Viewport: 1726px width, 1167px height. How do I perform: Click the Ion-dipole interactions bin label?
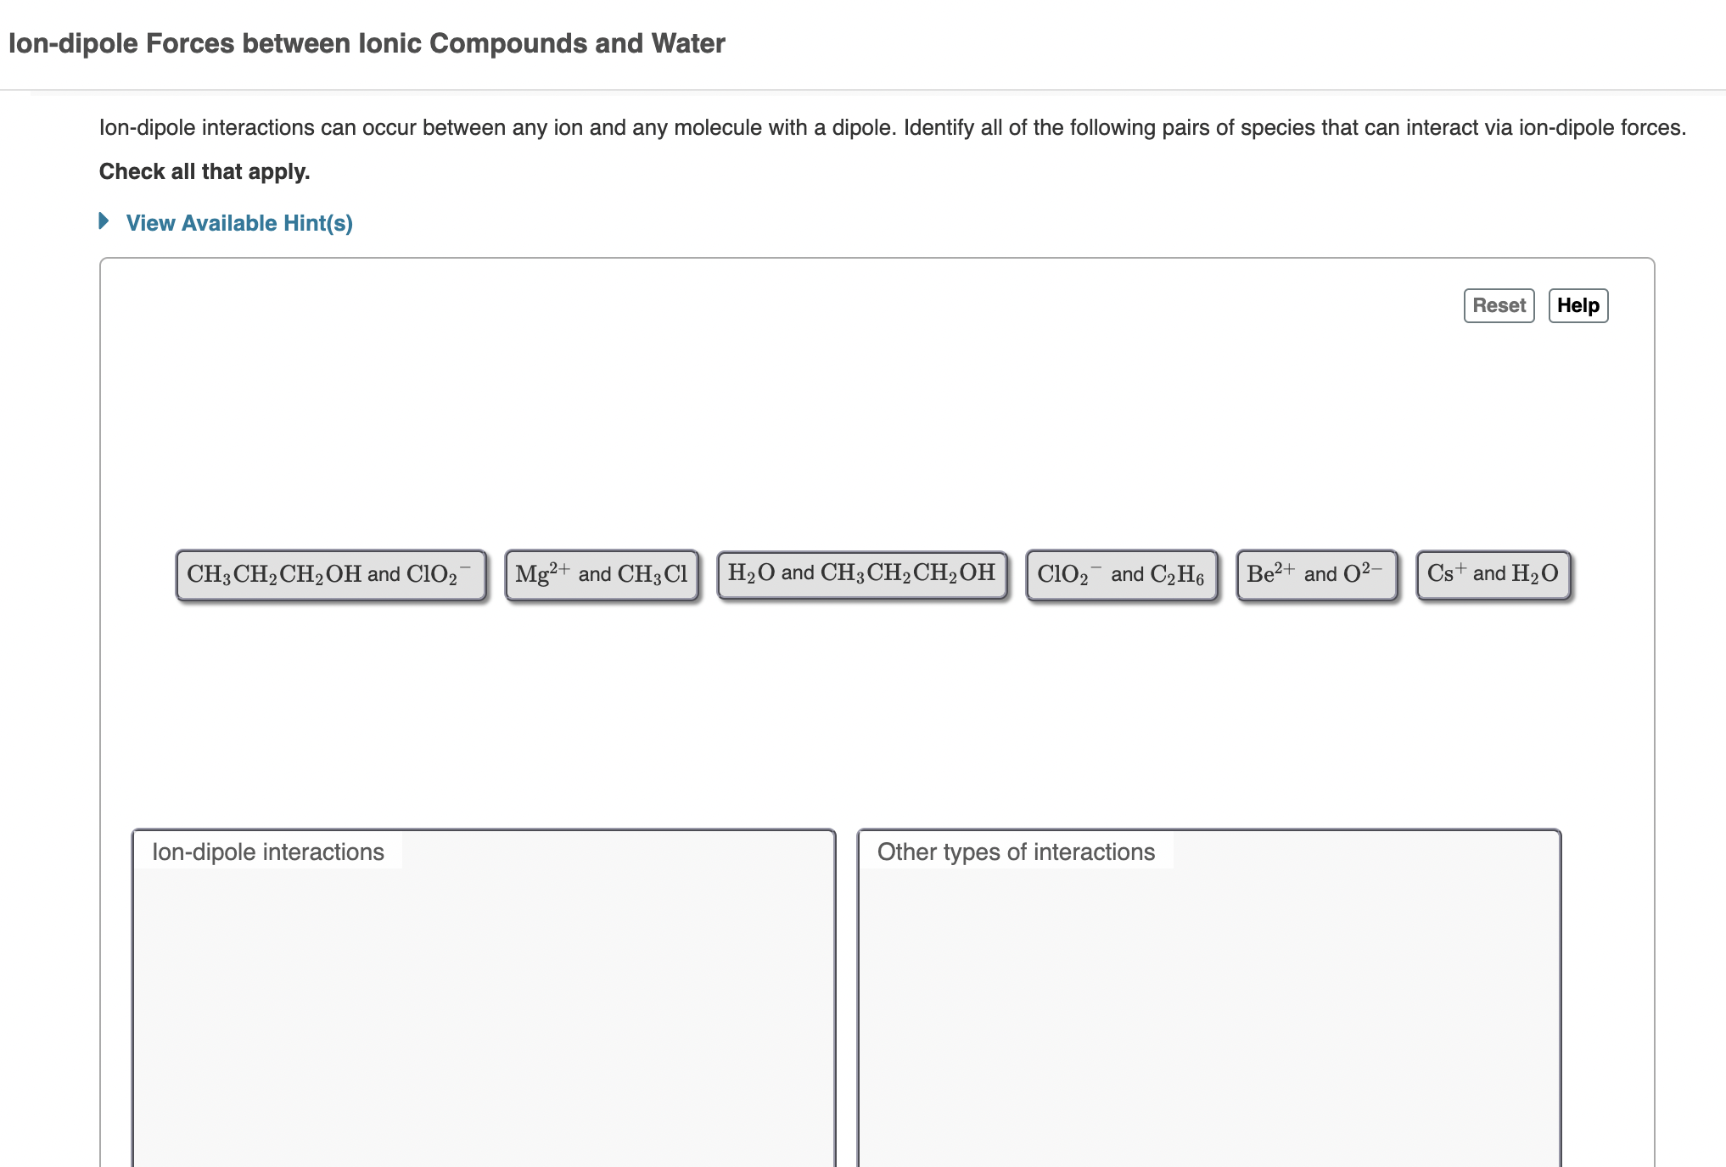(x=267, y=852)
